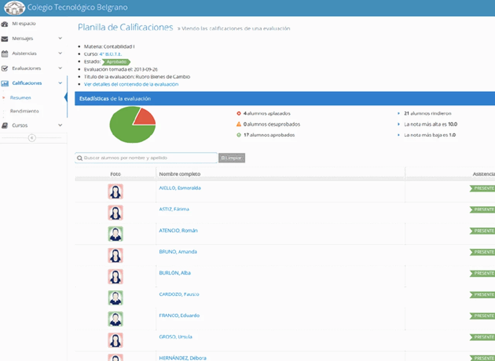Click the green aprobados status icon
This screenshot has width=495, height=361.
click(x=239, y=135)
